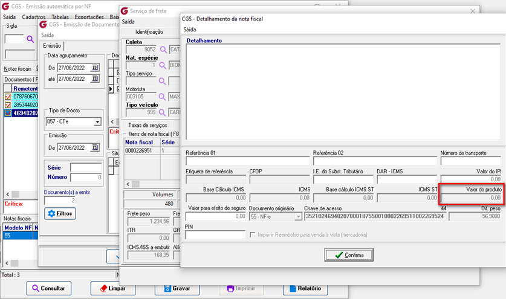
Task: Click the DAR - ICMS field
Action: (407, 179)
